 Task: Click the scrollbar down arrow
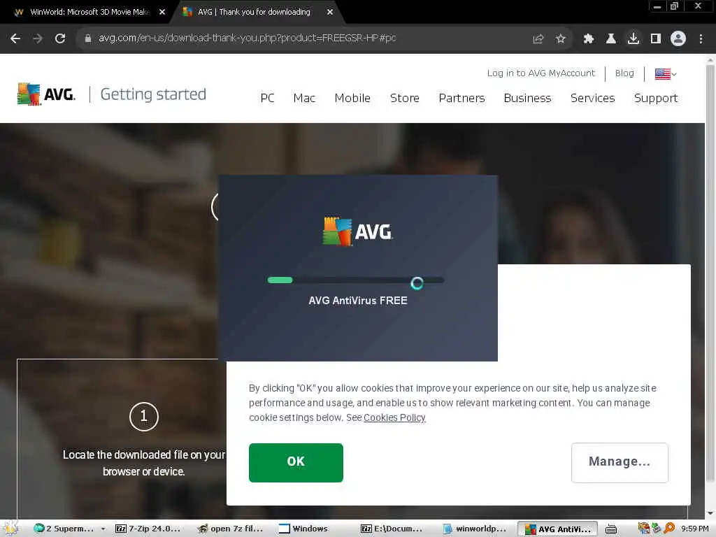point(710,514)
